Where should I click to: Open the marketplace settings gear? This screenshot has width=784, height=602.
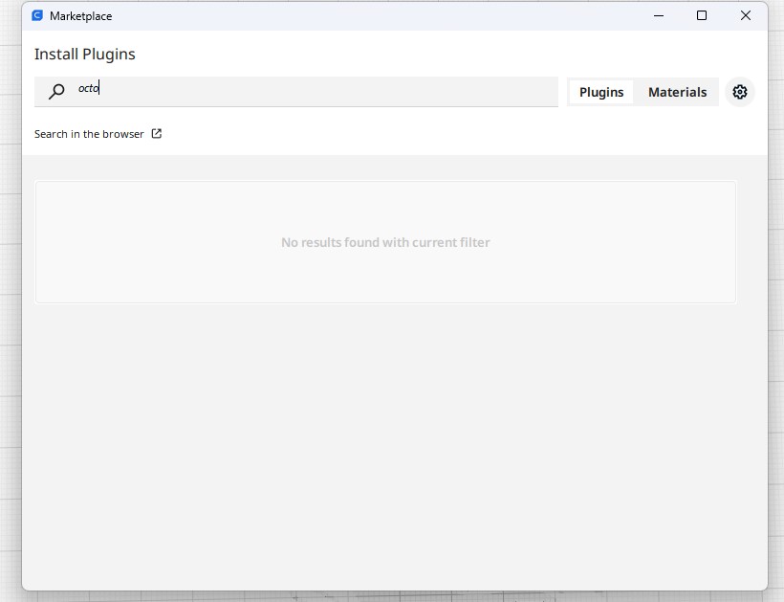click(739, 92)
